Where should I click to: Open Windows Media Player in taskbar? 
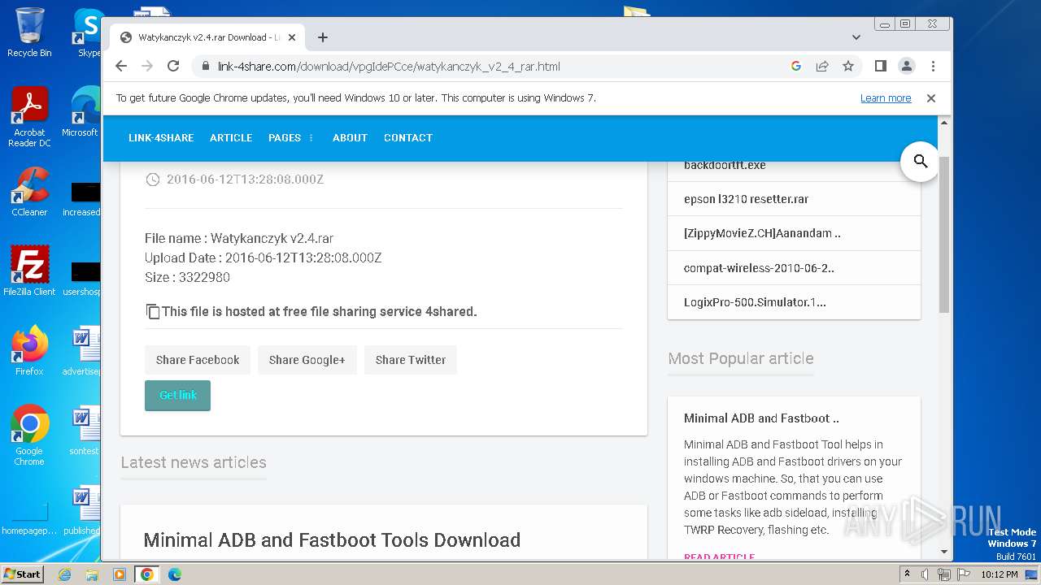pos(120,574)
